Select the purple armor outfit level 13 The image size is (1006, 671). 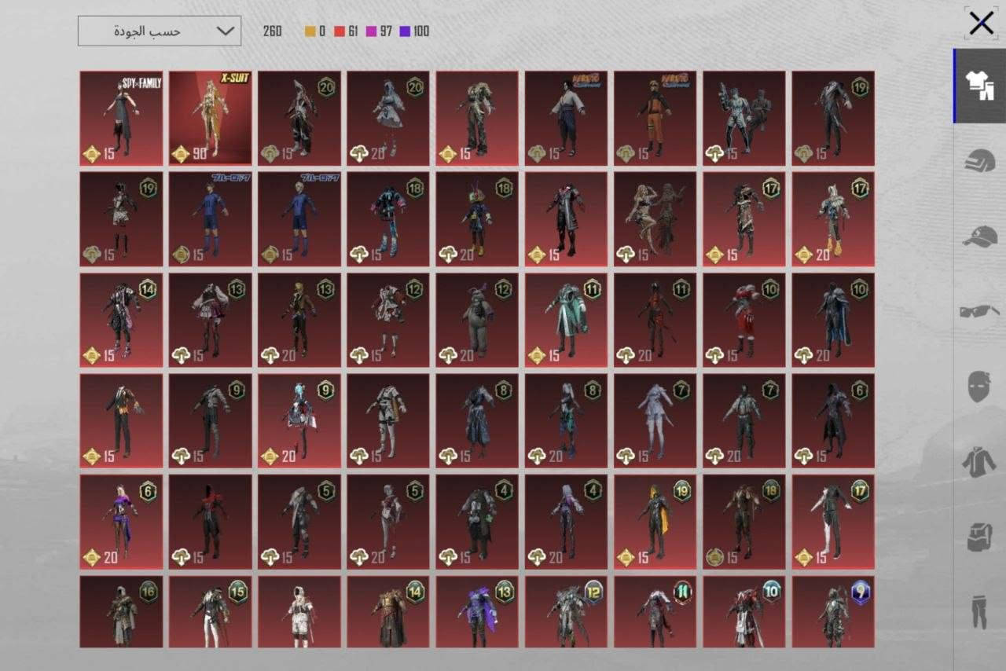477,612
